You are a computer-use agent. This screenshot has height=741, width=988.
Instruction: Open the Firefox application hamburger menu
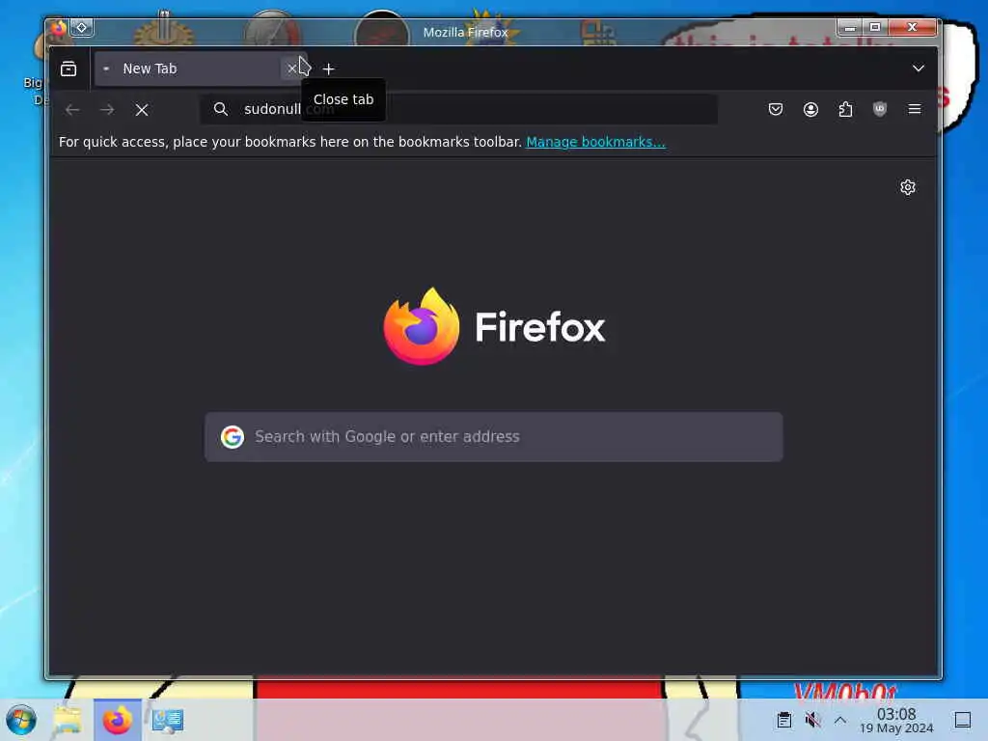click(x=915, y=109)
